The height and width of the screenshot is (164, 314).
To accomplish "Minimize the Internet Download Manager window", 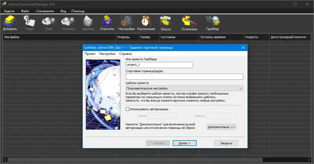I will coord(283,4).
